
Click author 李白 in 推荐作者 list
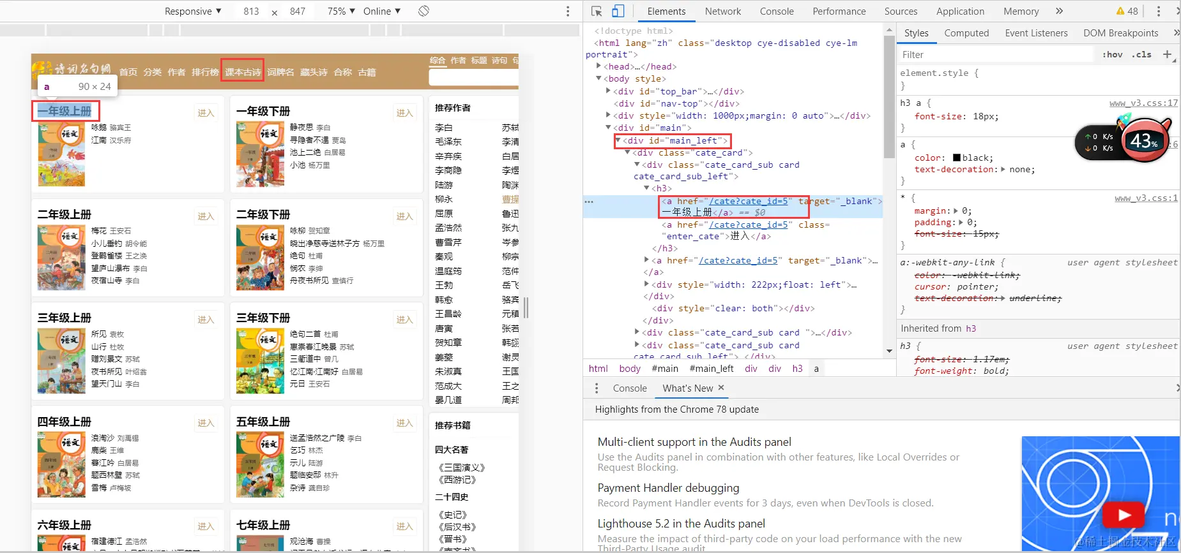coord(443,128)
